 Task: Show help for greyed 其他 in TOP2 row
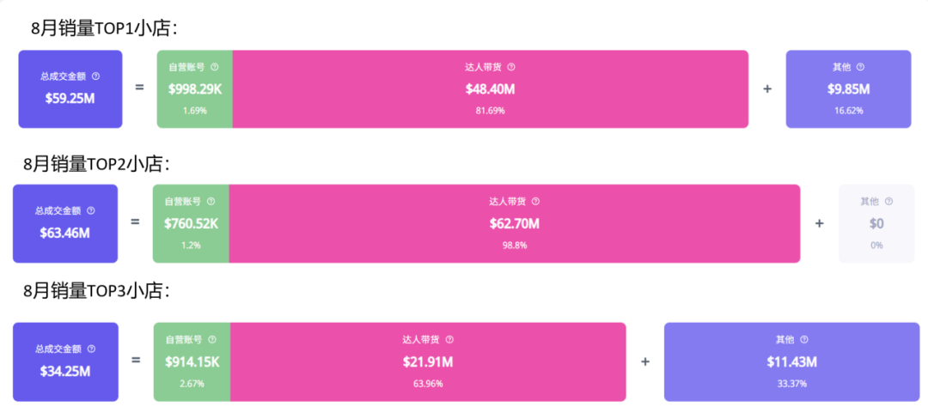click(x=888, y=202)
